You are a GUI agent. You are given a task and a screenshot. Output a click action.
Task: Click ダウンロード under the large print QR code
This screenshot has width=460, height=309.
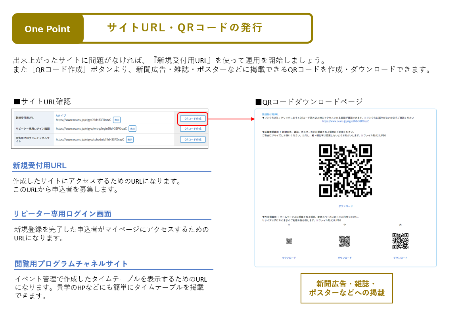pos(345,206)
